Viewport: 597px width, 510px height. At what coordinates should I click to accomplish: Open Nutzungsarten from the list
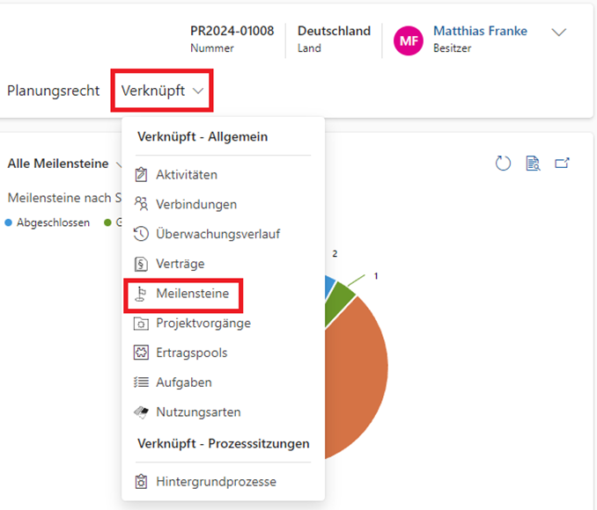point(198,412)
